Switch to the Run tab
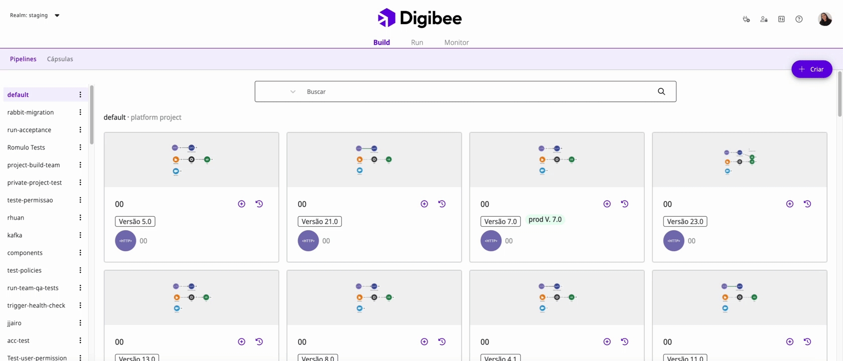 (416, 43)
